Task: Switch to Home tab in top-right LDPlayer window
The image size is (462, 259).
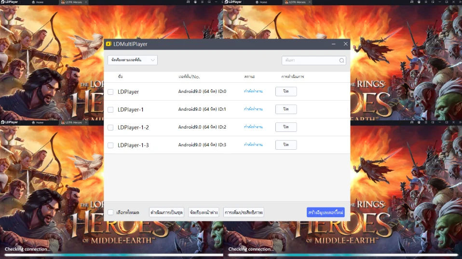Action: [x=261, y=2]
